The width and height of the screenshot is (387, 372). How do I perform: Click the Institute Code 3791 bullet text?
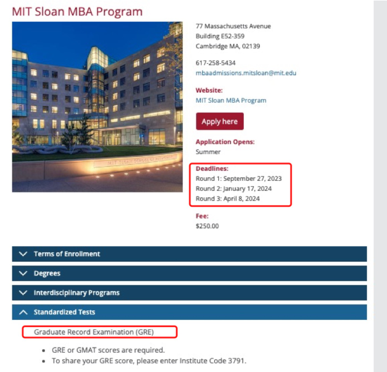point(149,361)
